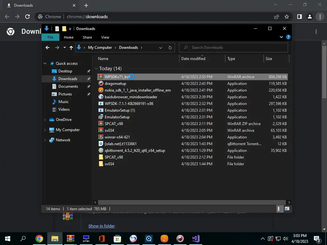This screenshot has height=245, width=327.
Task: Open WPSDKv71_ko WinRAR archive file icon
Action: 101,77
